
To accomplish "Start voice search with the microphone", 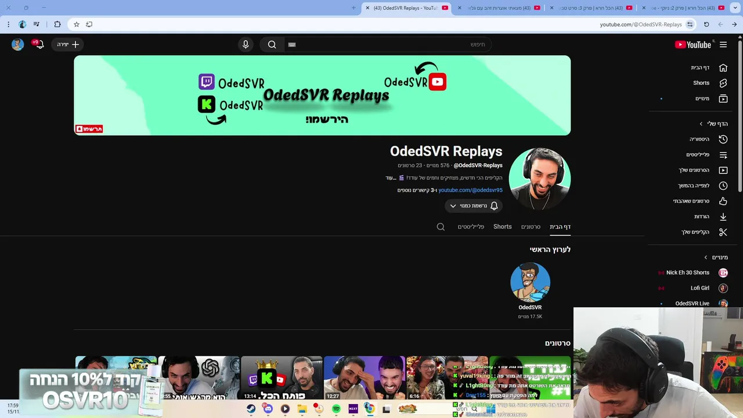I will tap(246, 45).
